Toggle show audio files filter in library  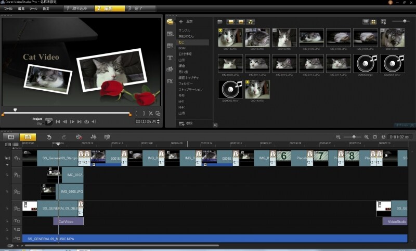[251, 22]
